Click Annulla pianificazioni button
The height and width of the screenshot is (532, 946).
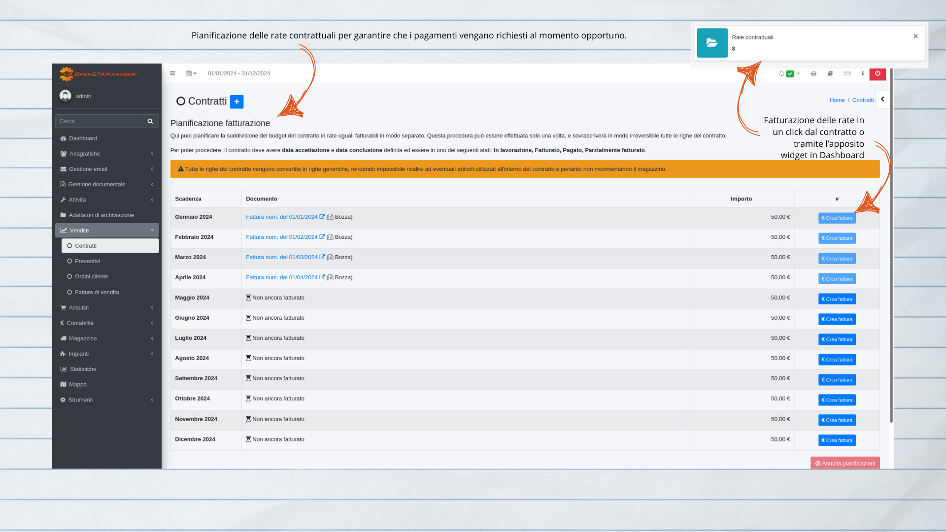pyautogui.click(x=845, y=463)
